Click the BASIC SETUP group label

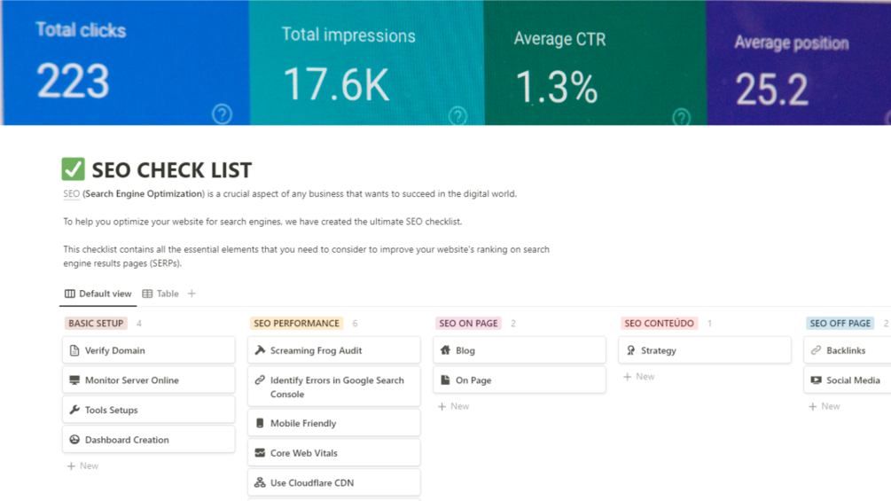(96, 323)
